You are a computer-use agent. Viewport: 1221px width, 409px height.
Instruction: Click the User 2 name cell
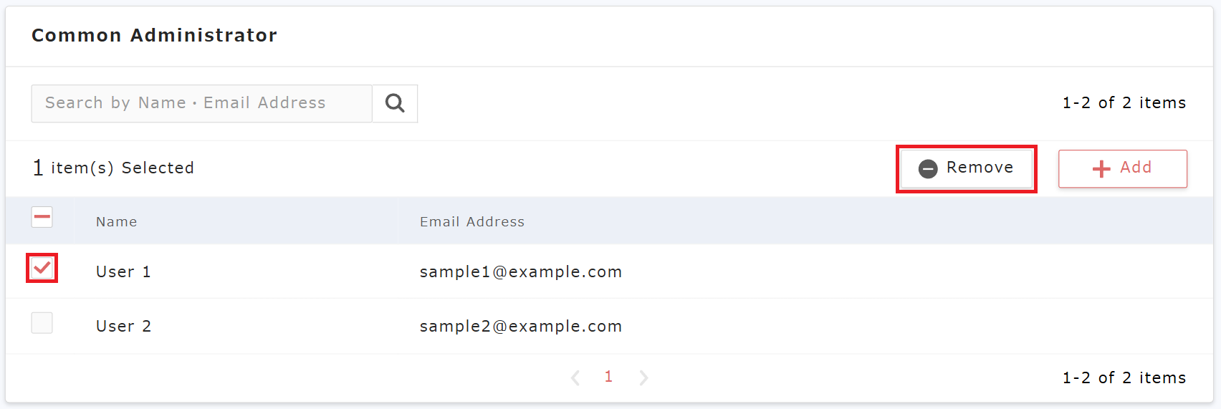(123, 327)
